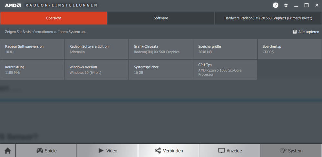Select the System section at bottom
Screen dimensions: 322x157
pos(291,151)
